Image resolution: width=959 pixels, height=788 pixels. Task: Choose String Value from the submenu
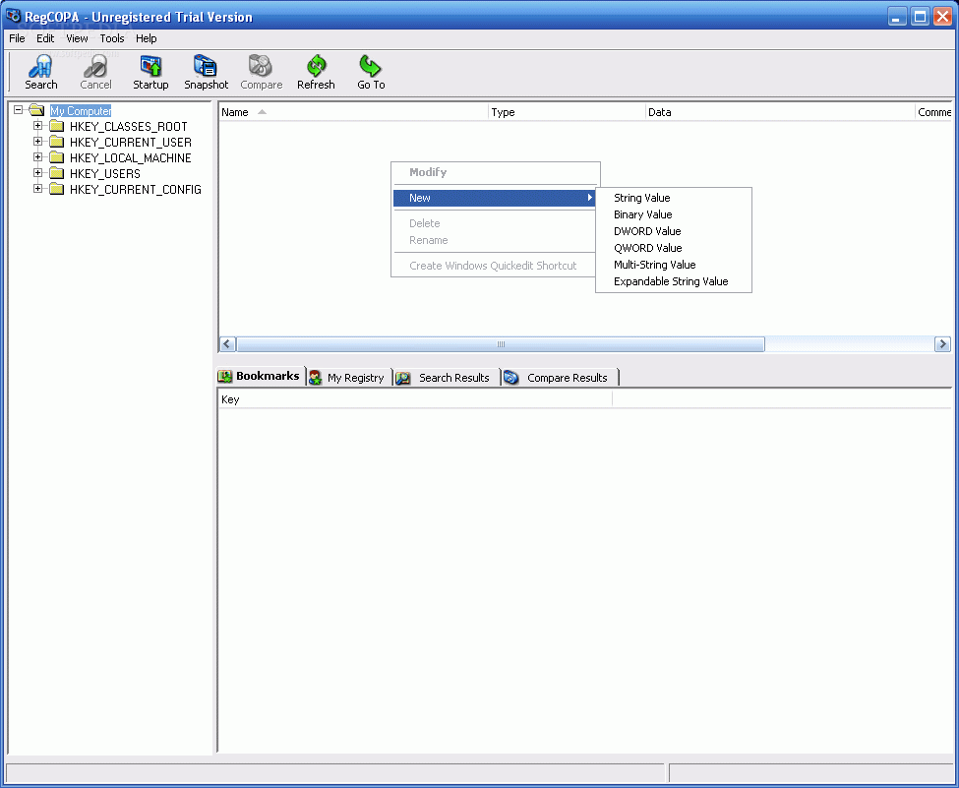click(674, 198)
